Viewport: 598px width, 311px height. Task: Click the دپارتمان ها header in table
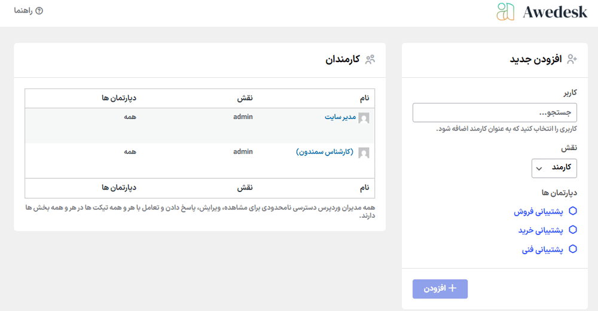(x=119, y=97)
